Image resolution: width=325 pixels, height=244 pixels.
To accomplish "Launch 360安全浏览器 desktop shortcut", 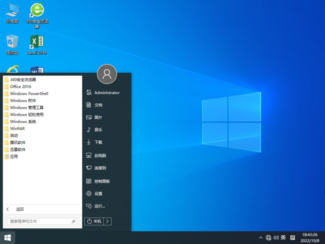I will [37, 15].
